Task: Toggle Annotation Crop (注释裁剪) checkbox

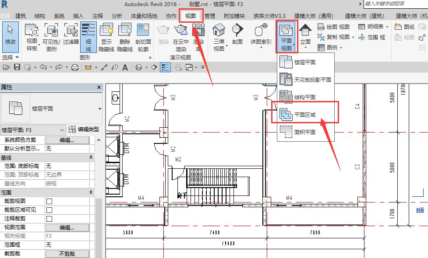Action: [49, 219]
